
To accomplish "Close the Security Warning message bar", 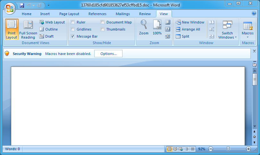I will [x=254, y=51].
